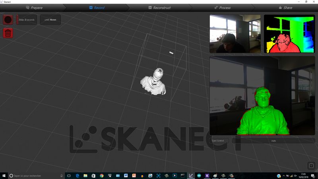Go to the Share tab

tap(285, 8)
